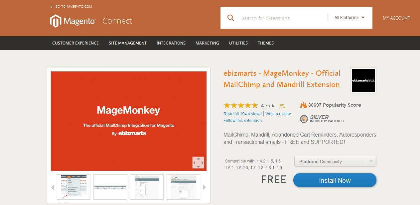
Task: Click the flame popularity icon
Action: [303, 105]
